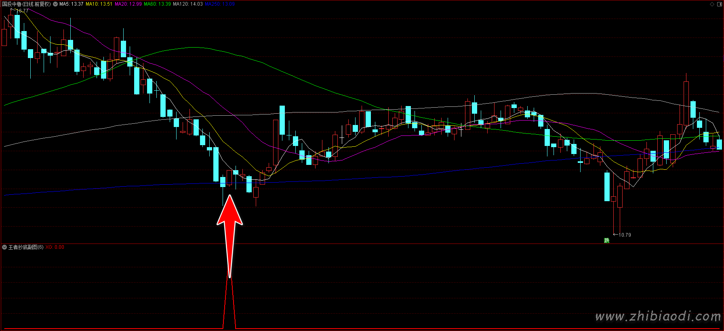
Task: Toggle the side panel icon at top right
Action: coord(719,4)
